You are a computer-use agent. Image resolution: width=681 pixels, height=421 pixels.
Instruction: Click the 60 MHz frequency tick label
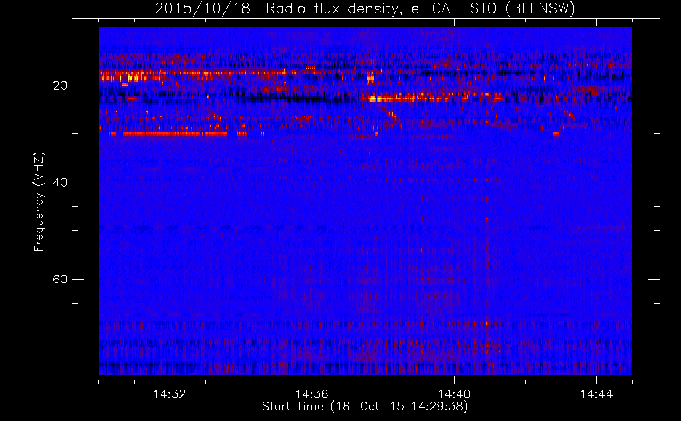[x=60, y=279]
